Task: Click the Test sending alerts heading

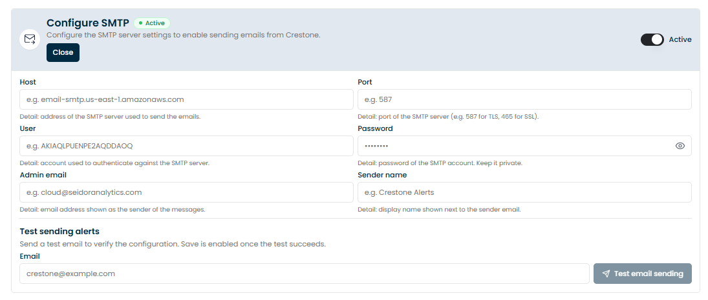Action: (x=59, y=231)
